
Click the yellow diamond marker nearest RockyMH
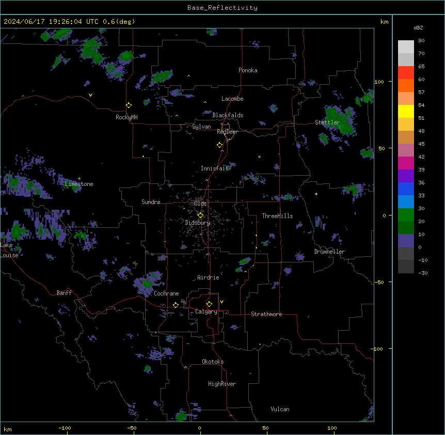click(x=129, y=105)
